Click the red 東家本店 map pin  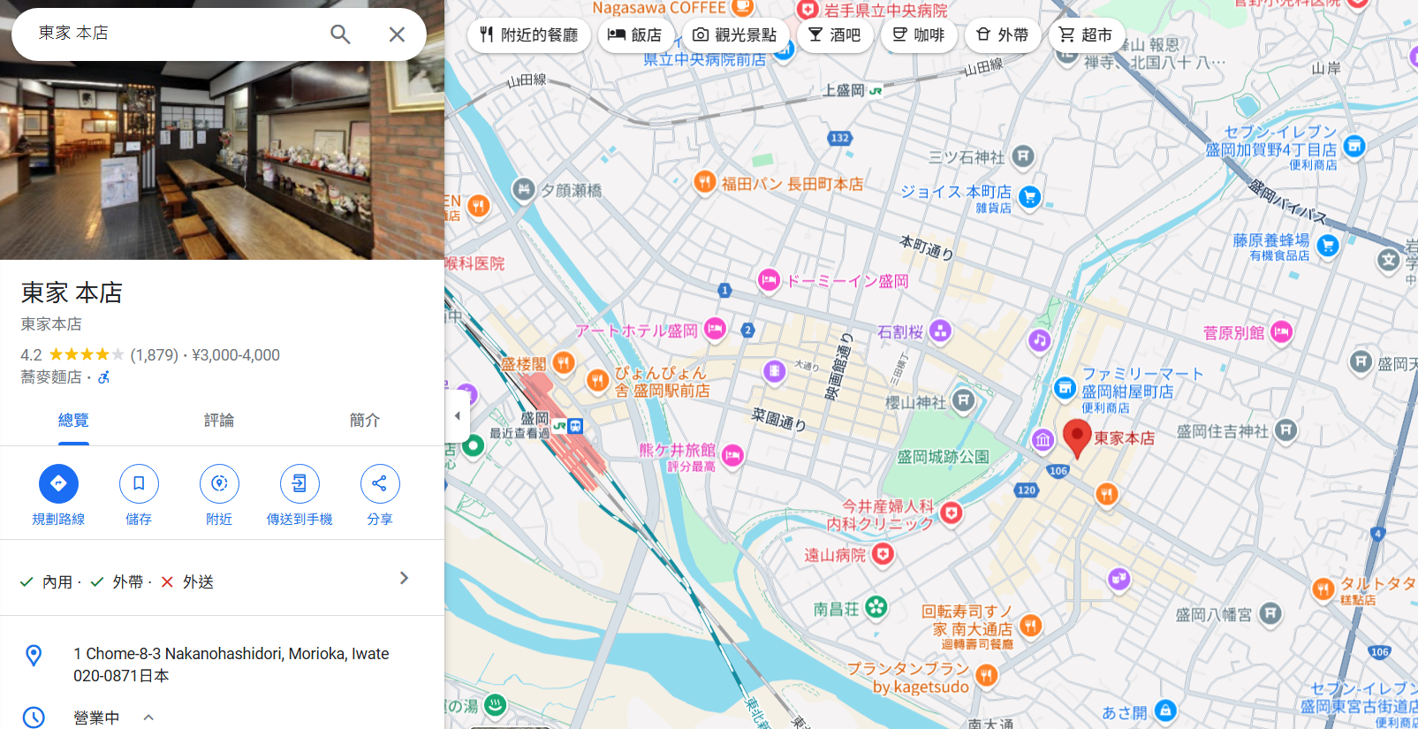click(x=1077, y=438)
